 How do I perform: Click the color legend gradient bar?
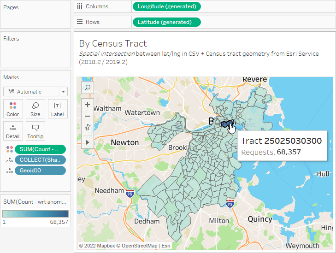tap(35, 214)
